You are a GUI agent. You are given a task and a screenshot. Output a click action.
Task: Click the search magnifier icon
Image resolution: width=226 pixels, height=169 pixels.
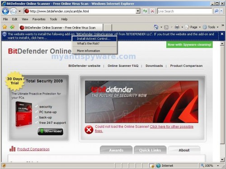click(x=217, y=11)
